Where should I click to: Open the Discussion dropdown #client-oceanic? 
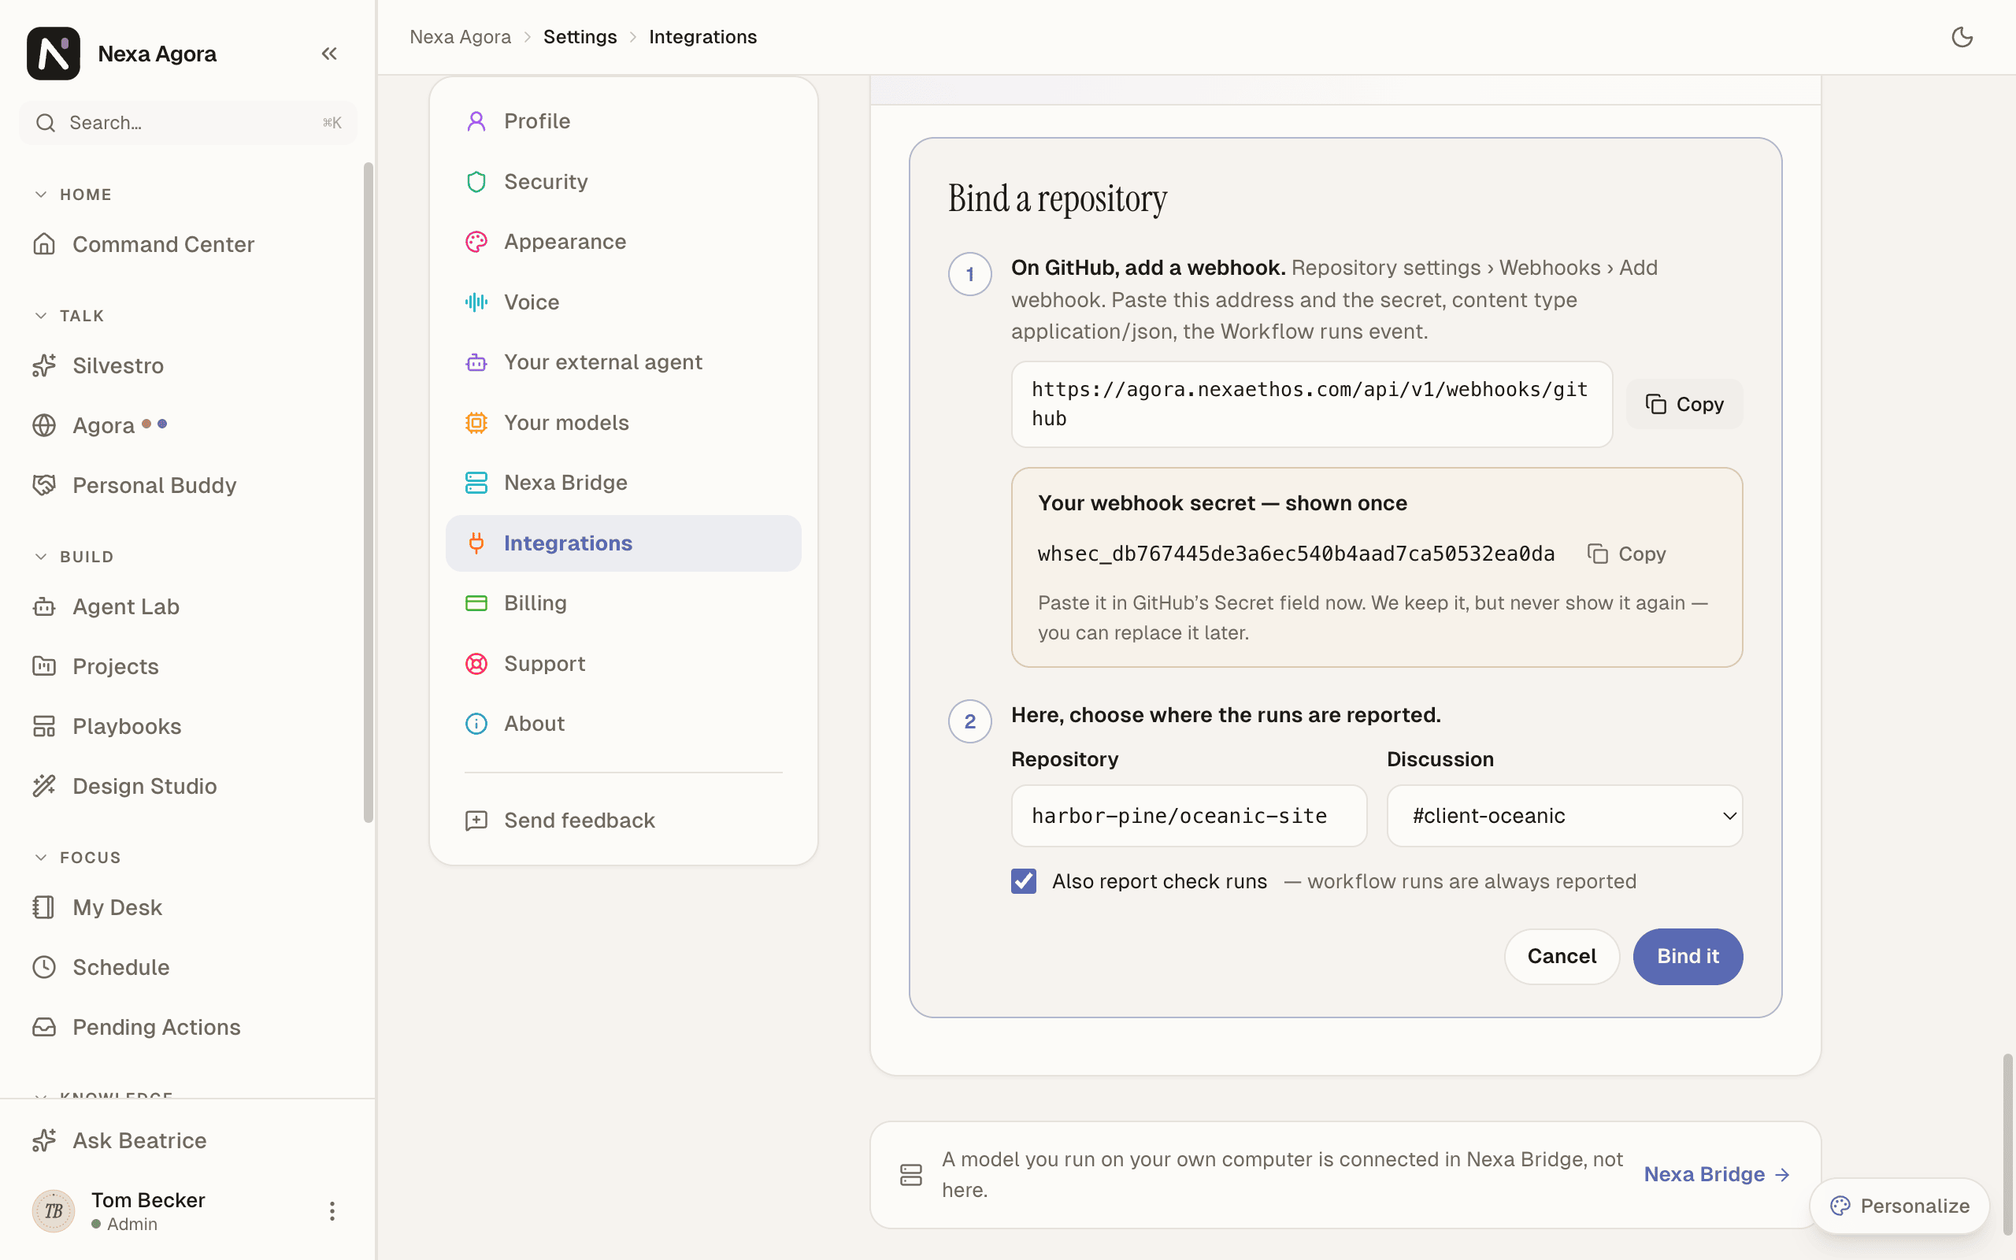point(1565,816)
